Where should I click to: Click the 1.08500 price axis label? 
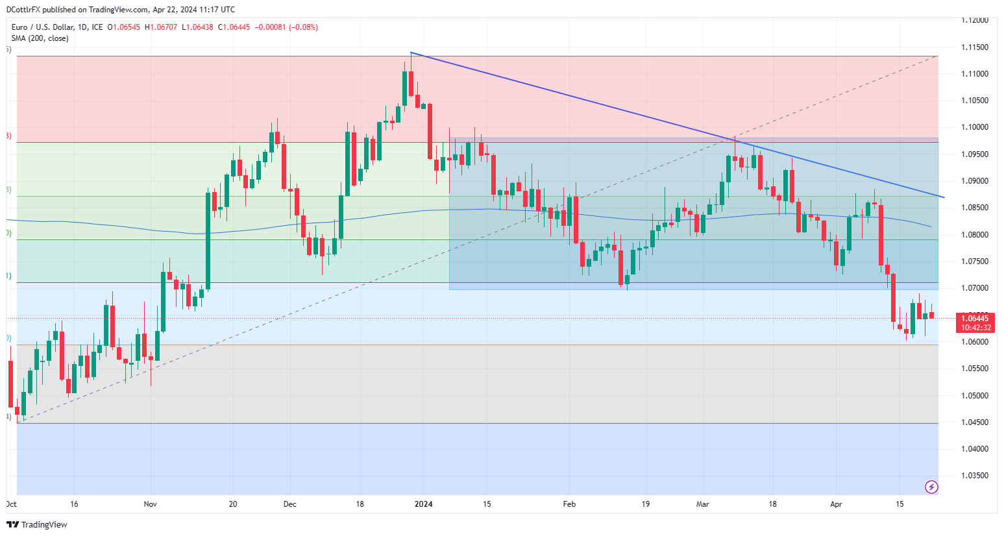pos(975,208)
